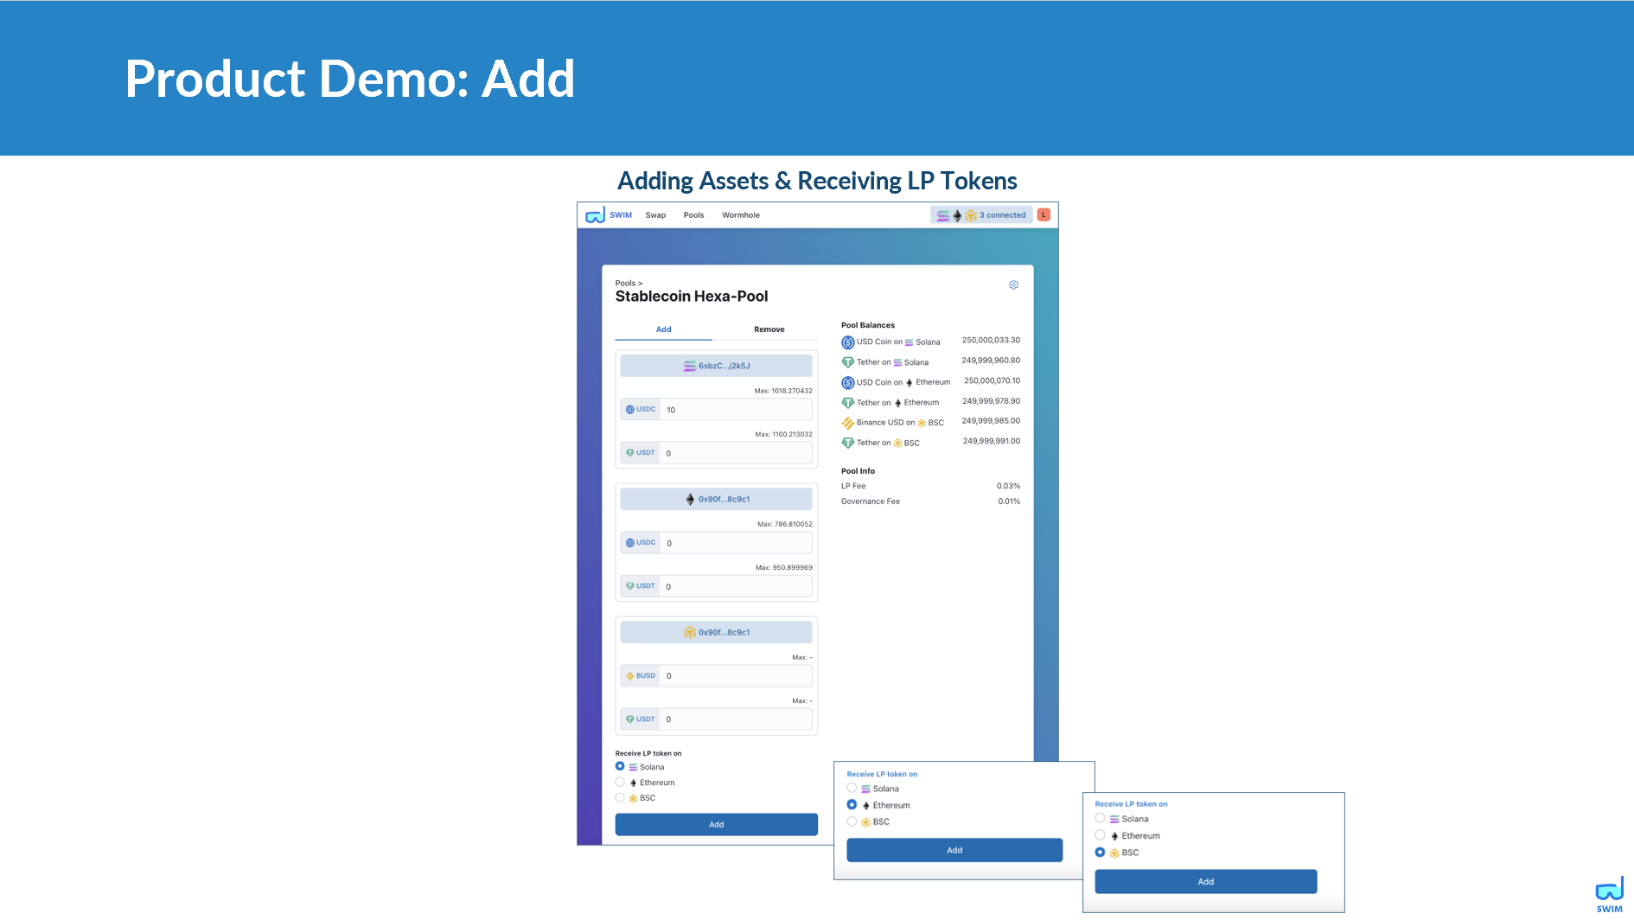Click the Solana USDT amount field
The width and height of the screenshot is (1634, 920).
tap(736, 453)
